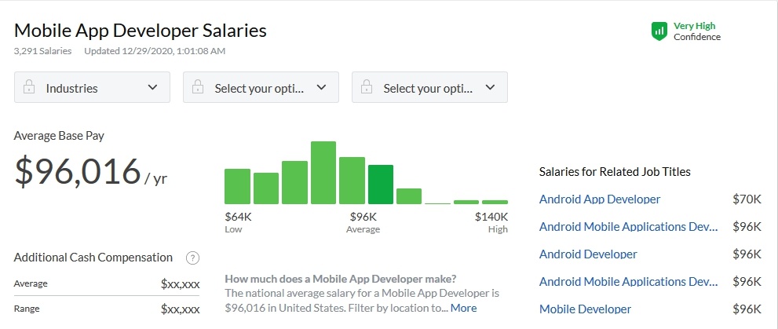Click the first Android Mobile Applications Dev link
The height and width of the screenshot is (329, 778).
pyautogui.click(x=628, y=227)
